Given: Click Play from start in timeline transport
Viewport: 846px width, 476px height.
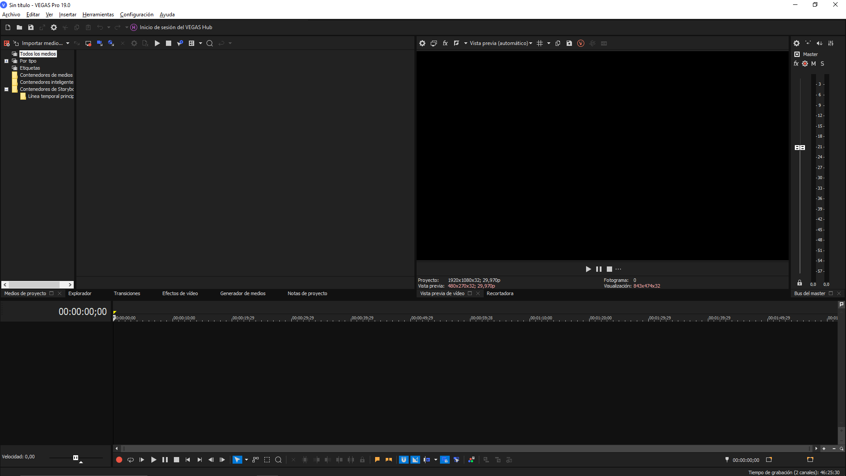Looking at the screenshot, I should tap(142, 460).
